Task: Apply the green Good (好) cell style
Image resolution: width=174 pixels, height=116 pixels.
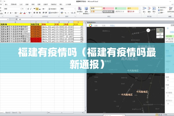Action: pyautogui.click(x=121, y=8)
